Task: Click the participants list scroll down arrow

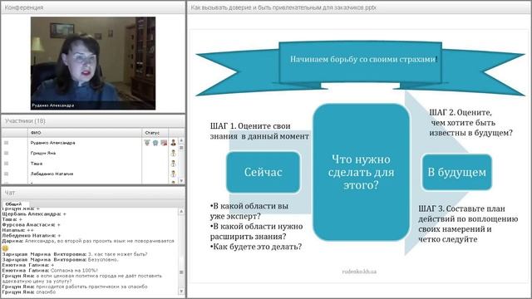Action: click(x=181, y=181)
